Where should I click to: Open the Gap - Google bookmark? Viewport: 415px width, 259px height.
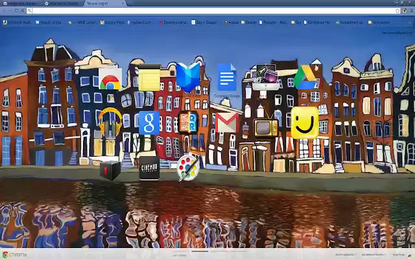[204, 23]
